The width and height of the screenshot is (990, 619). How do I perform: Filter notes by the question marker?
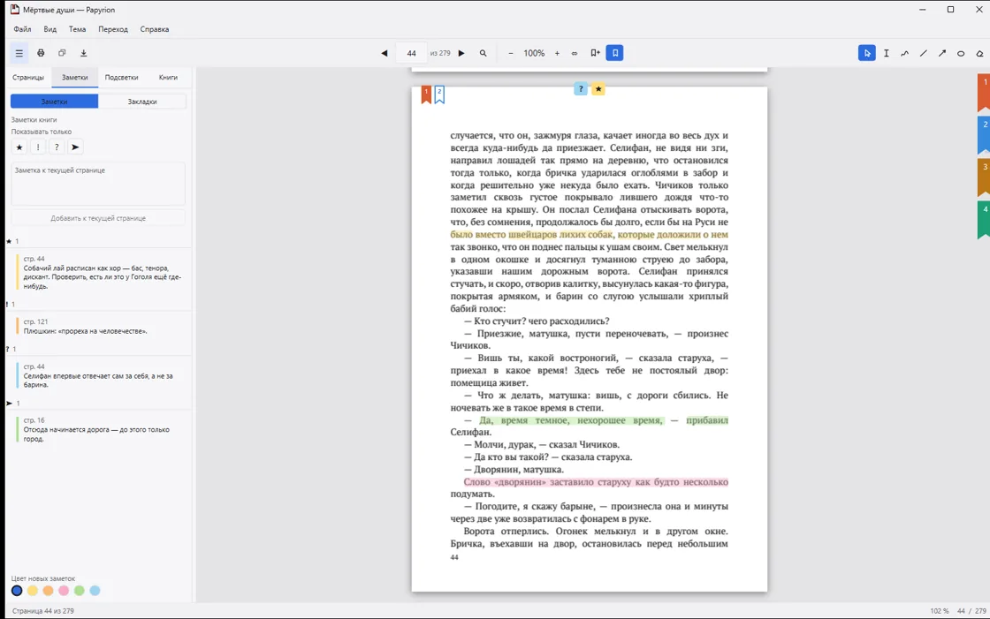pyautogui.click(x=57, y=147)
